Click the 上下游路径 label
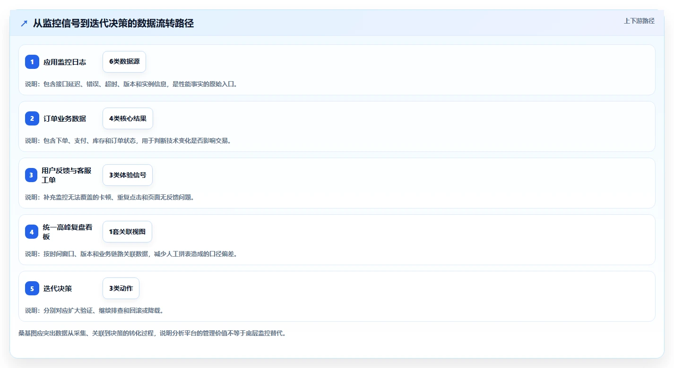Image resolution: width=674 pixels, height=368 pixels. pyautogui.click(x=639, y=21)
